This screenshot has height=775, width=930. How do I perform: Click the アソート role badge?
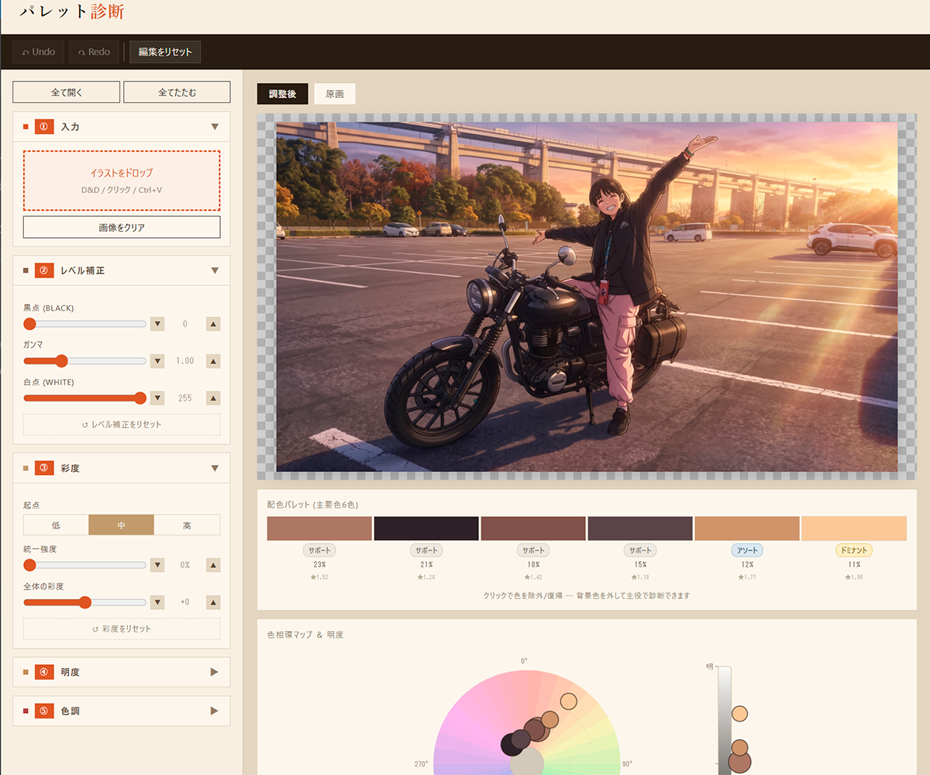[747, 550]
